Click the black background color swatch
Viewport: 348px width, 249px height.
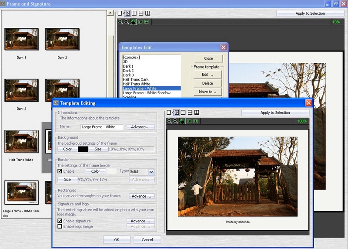tap(83, 149)
